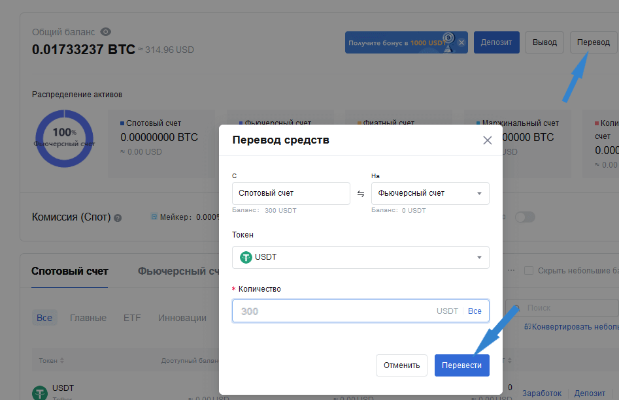Tick the Скрыть небольшие балансы checkbox
This screenshot has height=400, width=619.
click(x=529, y=271)
